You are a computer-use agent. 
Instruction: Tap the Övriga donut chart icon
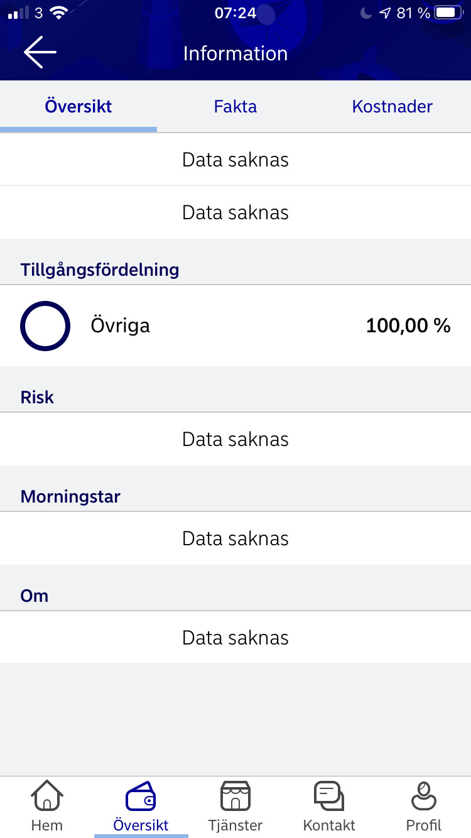45,326
